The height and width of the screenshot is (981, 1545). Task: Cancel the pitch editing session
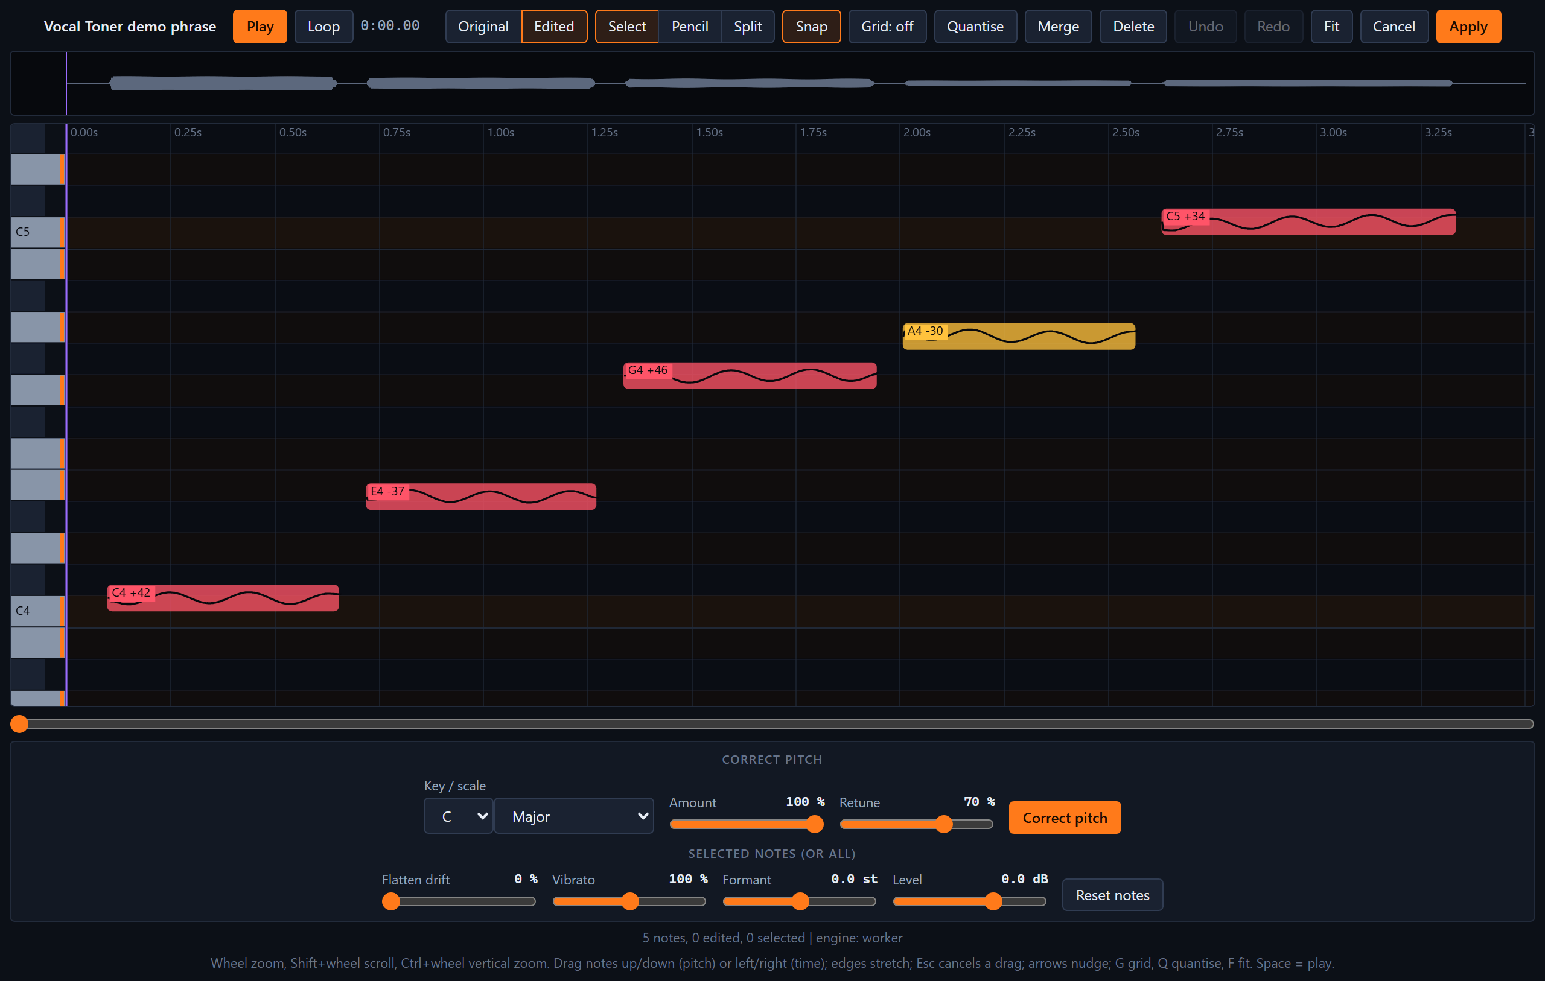[x=1394, y=27]
